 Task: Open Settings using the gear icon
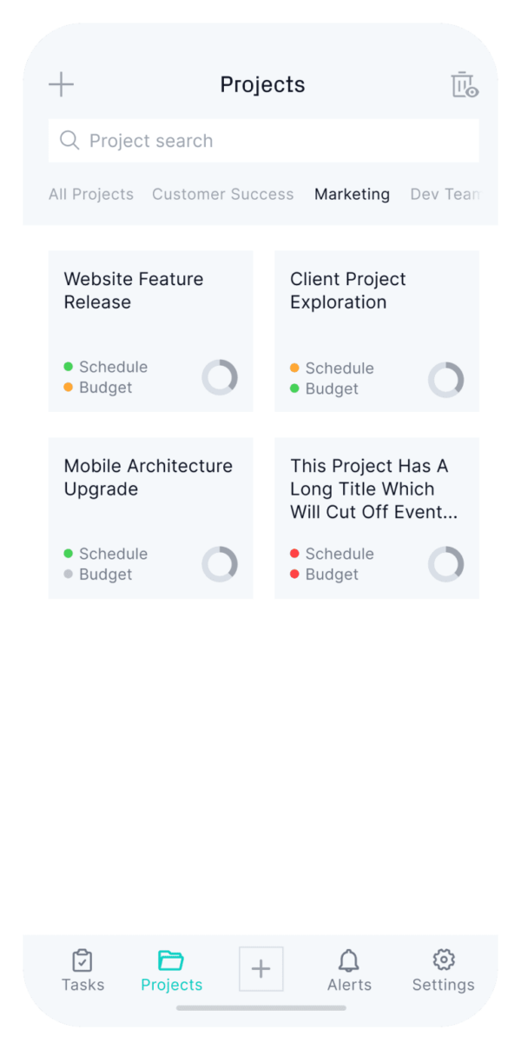443,960
